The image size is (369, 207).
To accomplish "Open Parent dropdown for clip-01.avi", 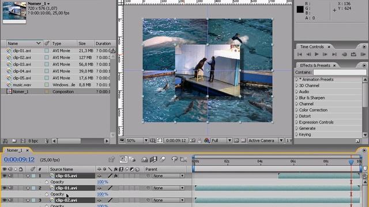I will (x=168, y=188).
